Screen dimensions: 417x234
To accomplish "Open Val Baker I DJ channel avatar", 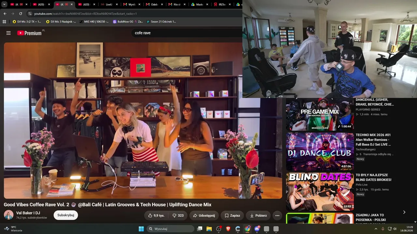I will [8, 215].
